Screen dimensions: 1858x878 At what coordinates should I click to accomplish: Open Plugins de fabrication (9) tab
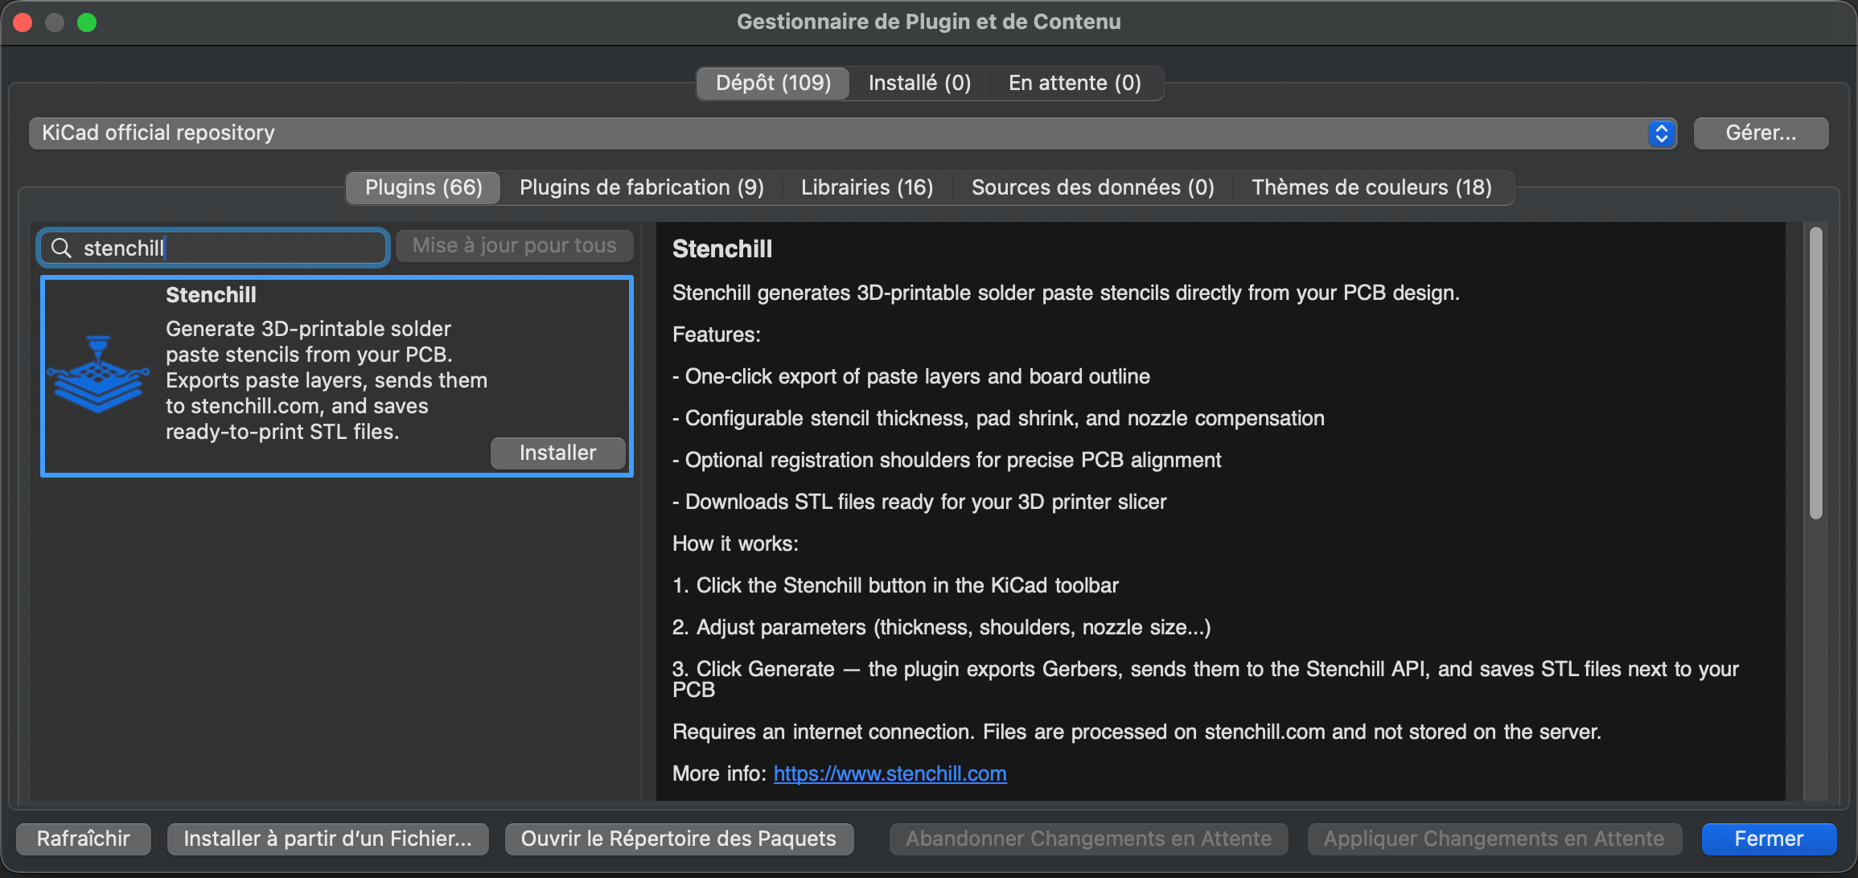point(641,187)
